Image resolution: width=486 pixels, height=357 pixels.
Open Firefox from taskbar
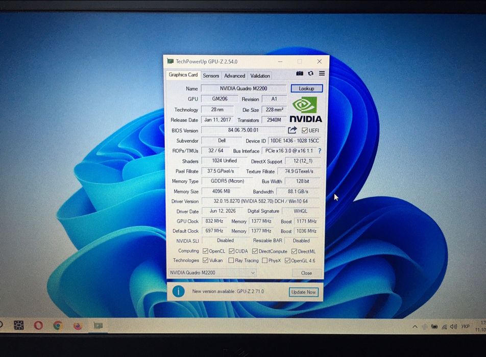pos(78,326)
